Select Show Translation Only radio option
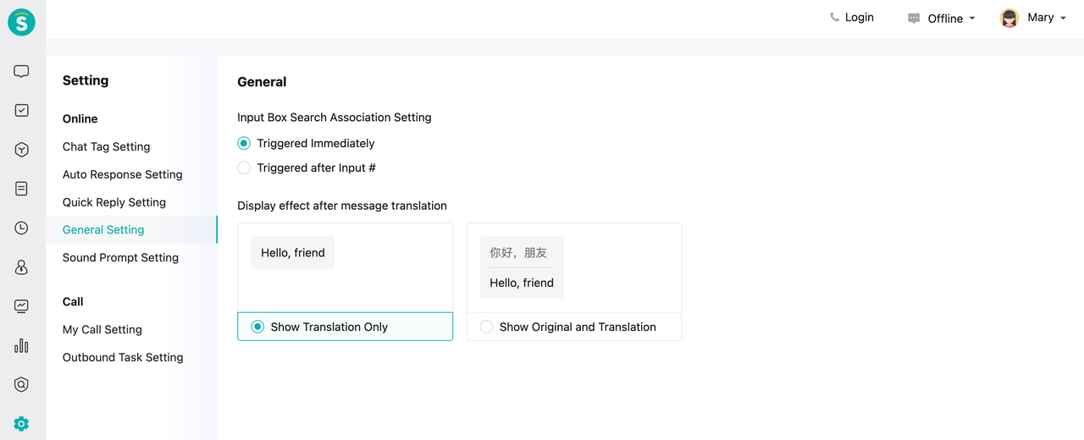Screen dimensions: 1084x440 click(257, 327)
